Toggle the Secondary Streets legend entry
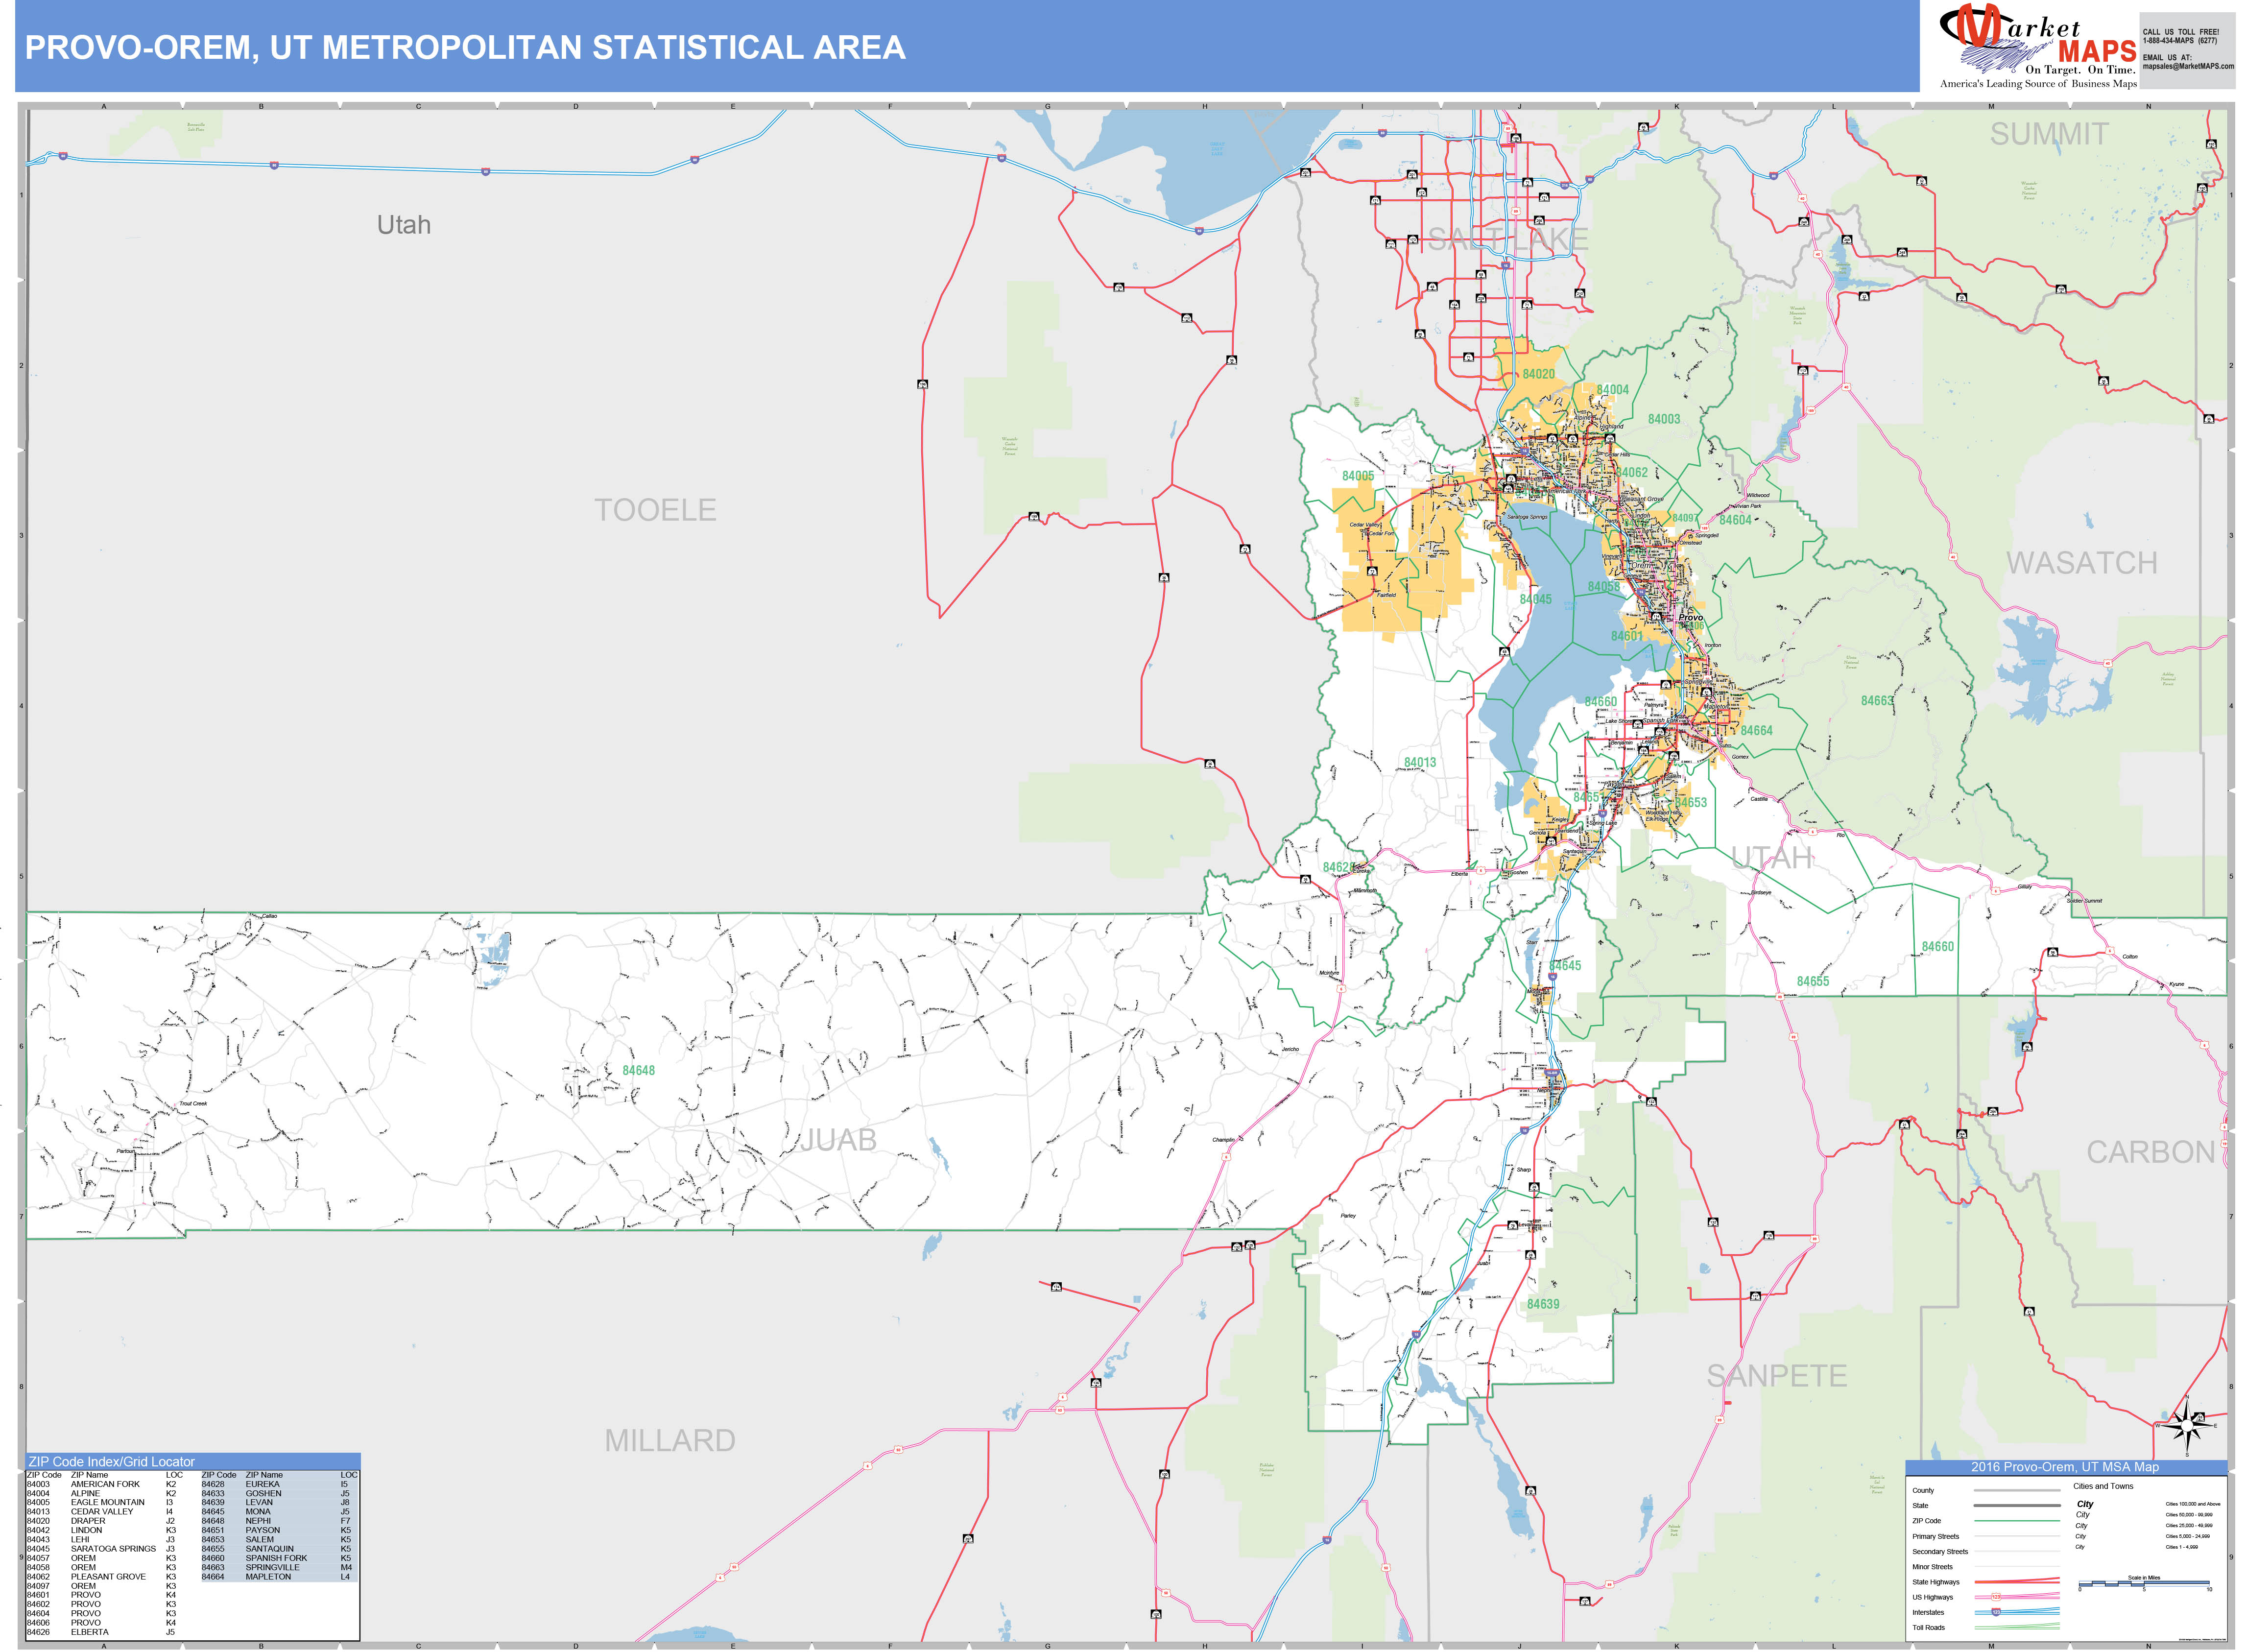The image size is (2246, 1652). 1940,1552
